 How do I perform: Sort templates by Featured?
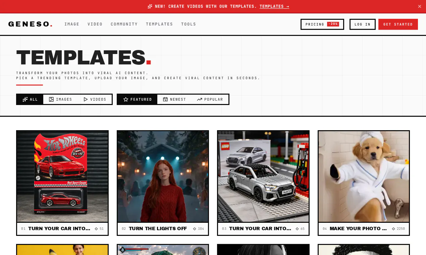click(138, 99)
